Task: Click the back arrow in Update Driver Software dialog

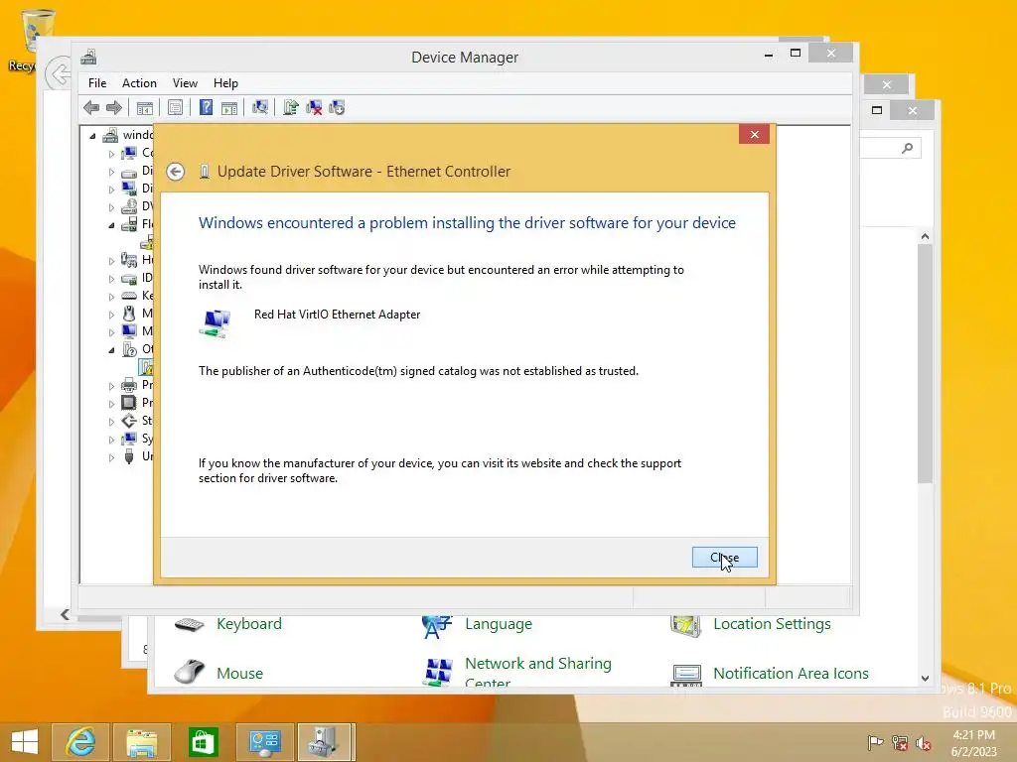Action: (x=175, y=172)
